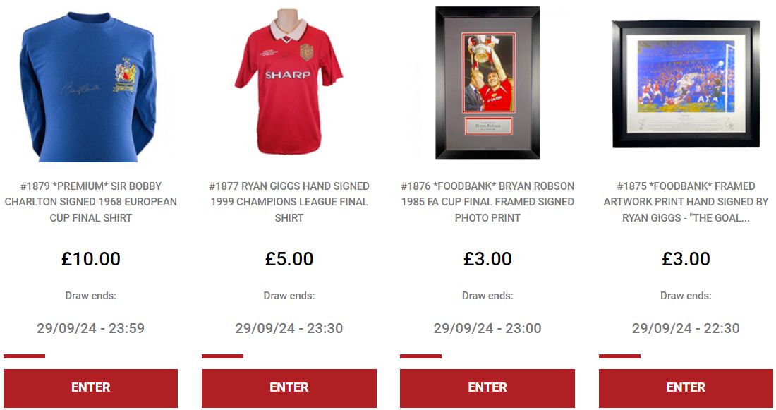Click ENTER for the Bryan Robson photo draw
Screen dimensions: 776x410
click(x=487, y=387)
